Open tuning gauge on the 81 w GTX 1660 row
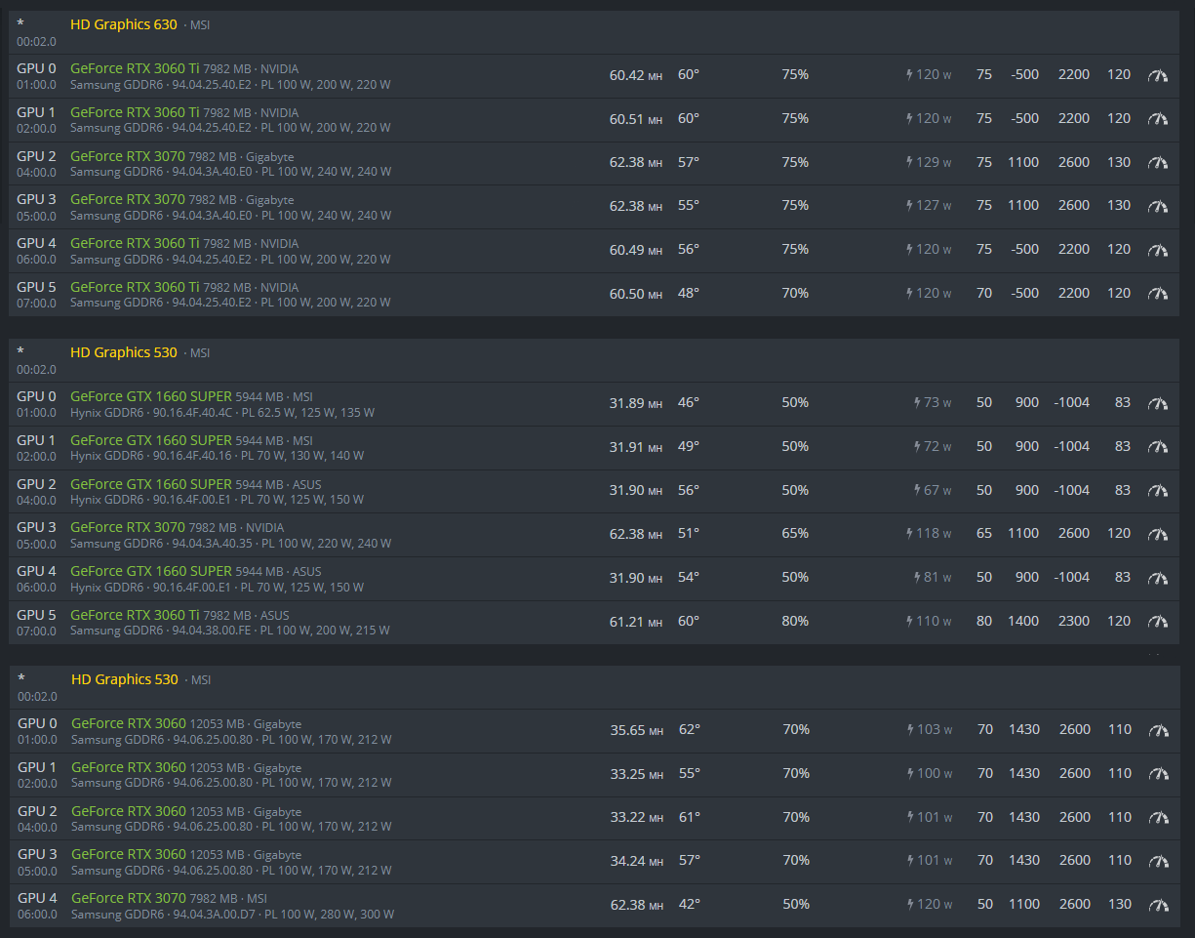This screenshot has width=1195, height=938. 1158,578
